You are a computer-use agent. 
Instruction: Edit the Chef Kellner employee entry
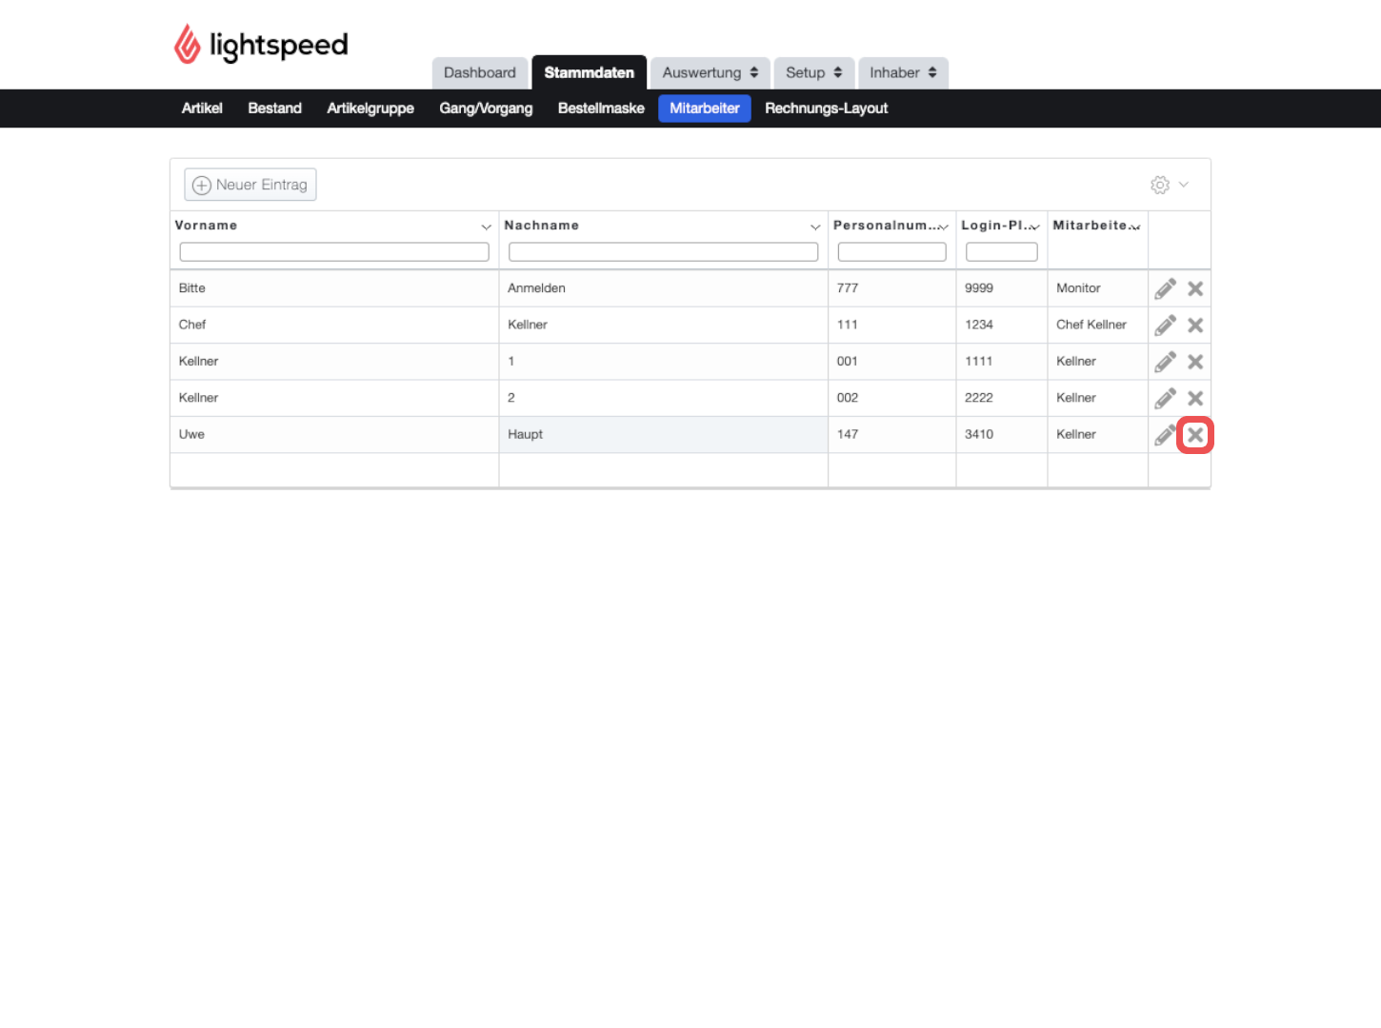(1165, 326)
